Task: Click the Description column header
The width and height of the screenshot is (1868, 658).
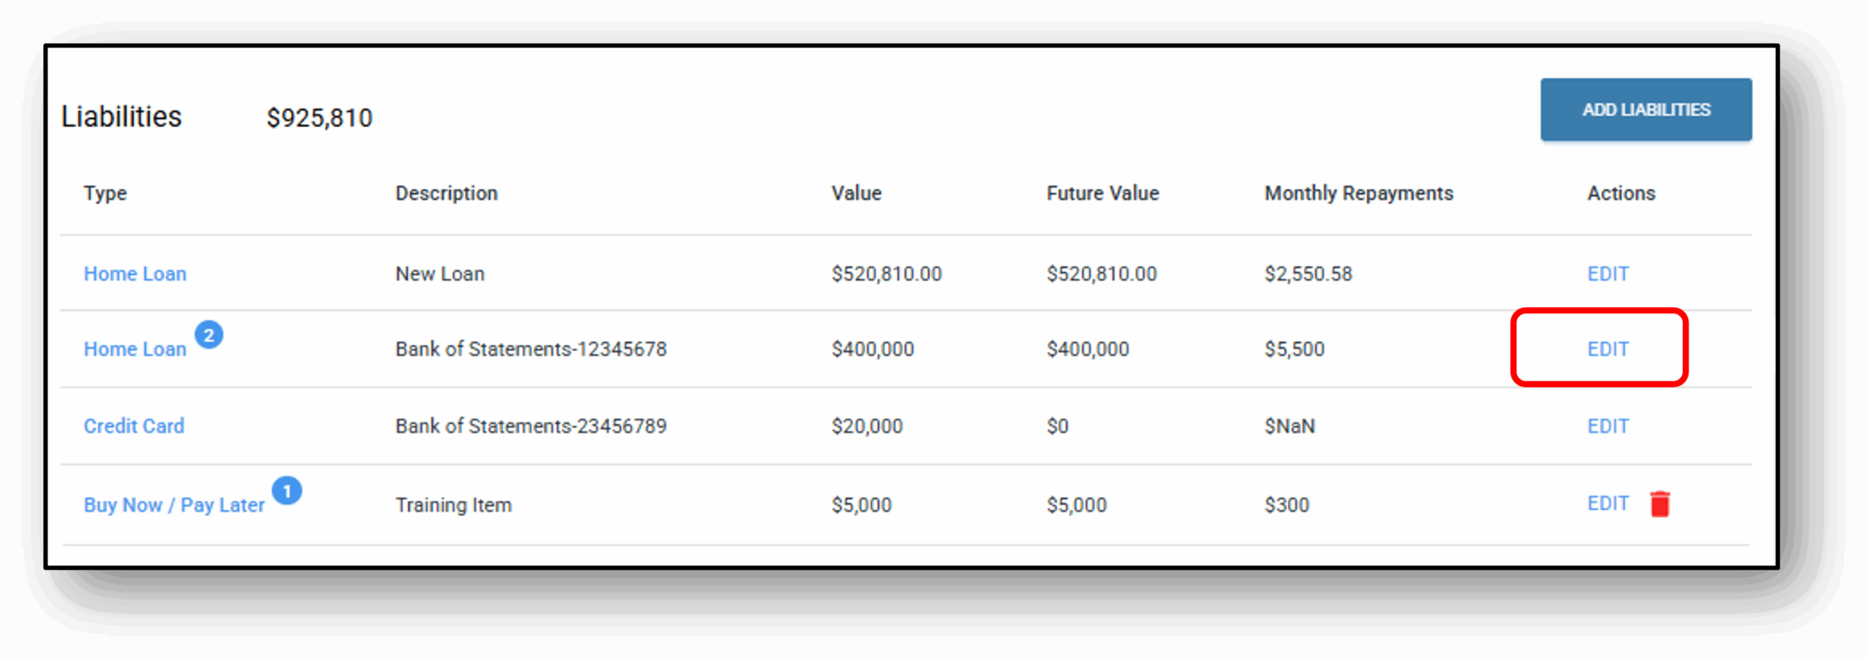Action: pyautogui.click(x=447, y=193)
